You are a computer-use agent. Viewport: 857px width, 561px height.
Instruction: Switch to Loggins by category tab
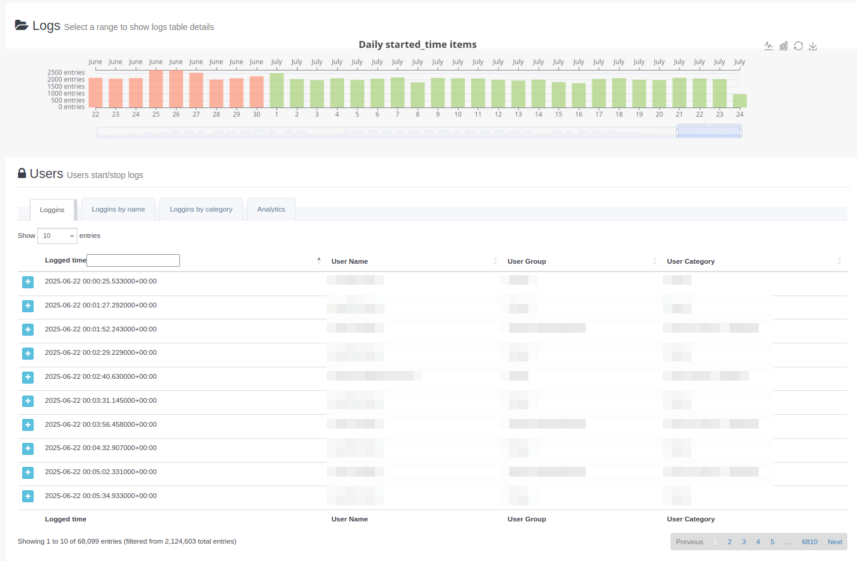(201, 209)
